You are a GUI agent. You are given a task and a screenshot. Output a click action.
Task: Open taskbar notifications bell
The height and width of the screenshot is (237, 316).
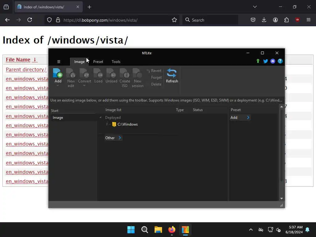(x=308, y=230)
